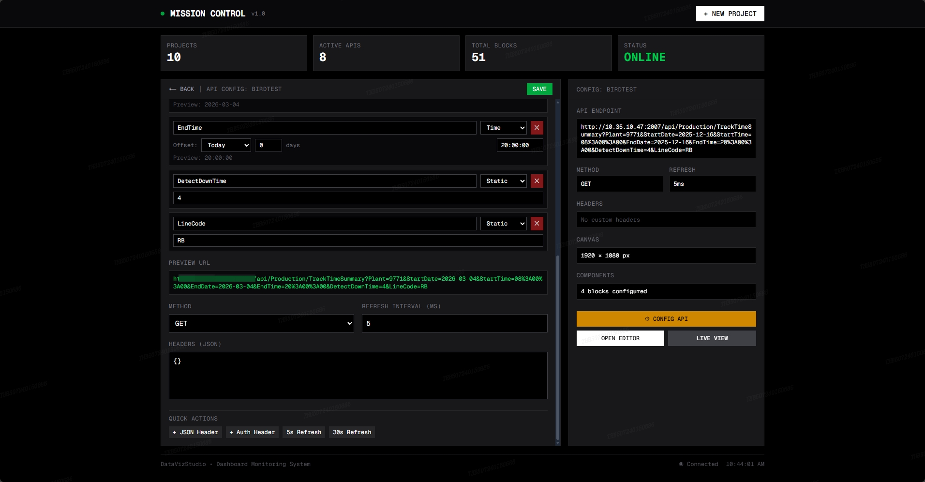Open the EndTime type dropdown
This screenshot has height=482, width=925.
pos(503,128)
